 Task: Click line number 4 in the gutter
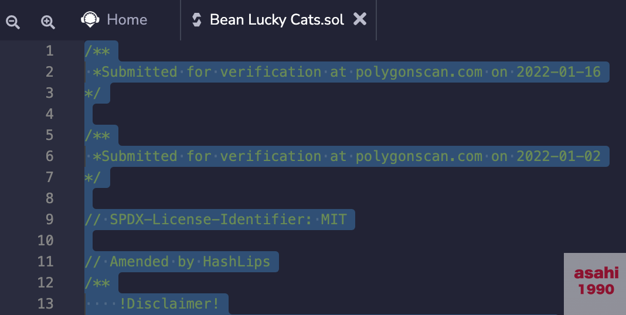(49, 114)
